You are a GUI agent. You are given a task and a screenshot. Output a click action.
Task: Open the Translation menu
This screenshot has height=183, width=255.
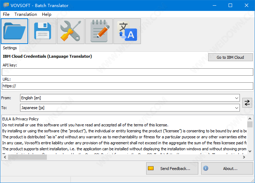pyautogui.click(x=26, y=14)
